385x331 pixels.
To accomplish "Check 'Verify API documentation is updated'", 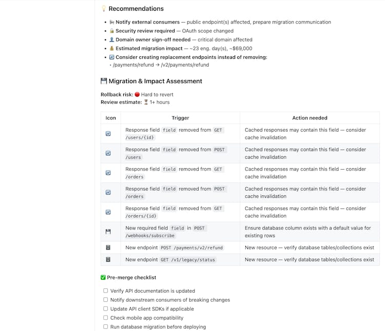I will point(106,291).
